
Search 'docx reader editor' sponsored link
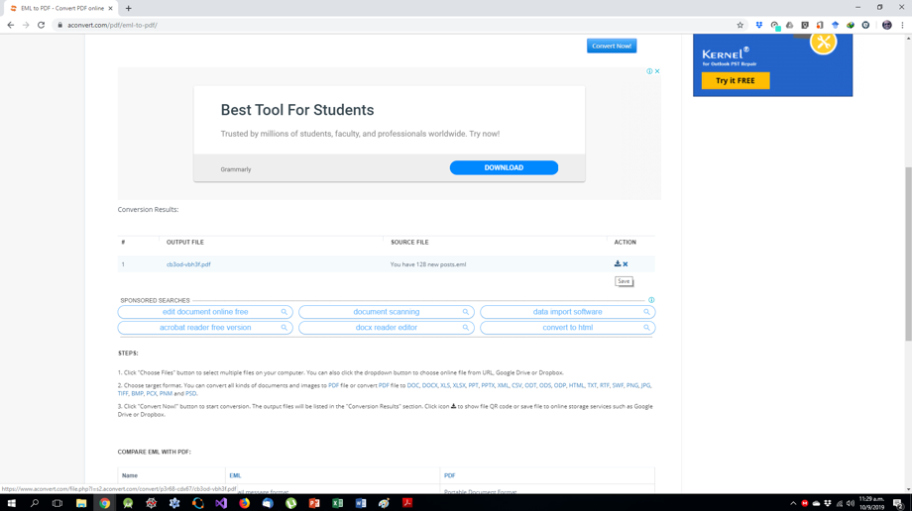click(x=387, y=328)
